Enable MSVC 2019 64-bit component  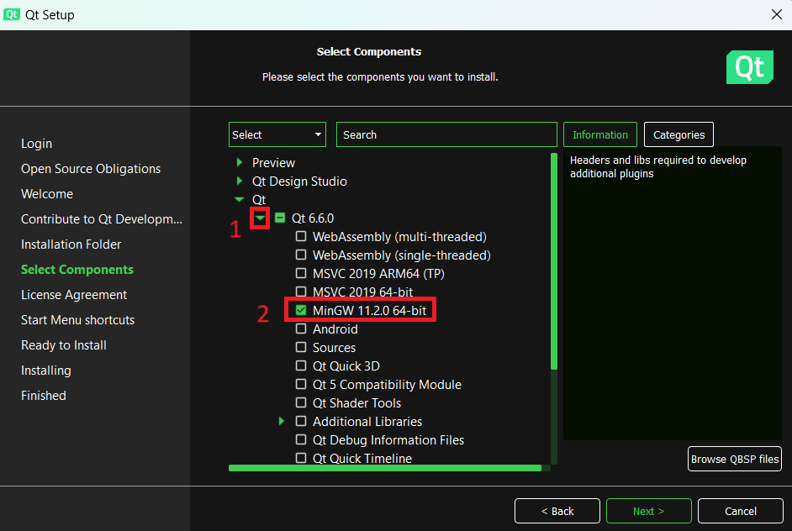(301, 292)
